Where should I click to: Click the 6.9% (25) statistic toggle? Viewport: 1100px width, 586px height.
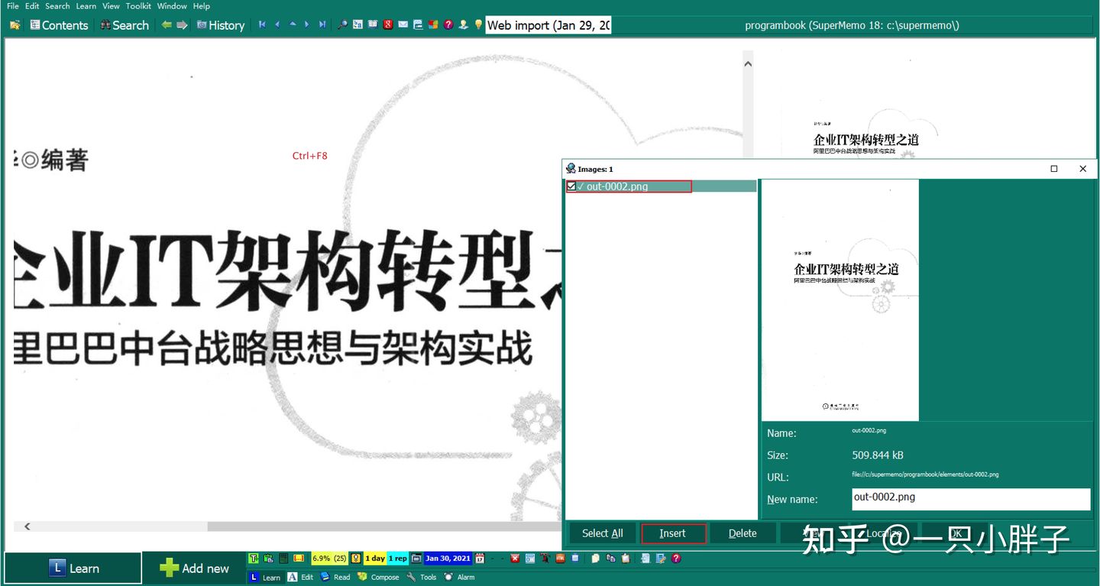(x=329, y=558)
